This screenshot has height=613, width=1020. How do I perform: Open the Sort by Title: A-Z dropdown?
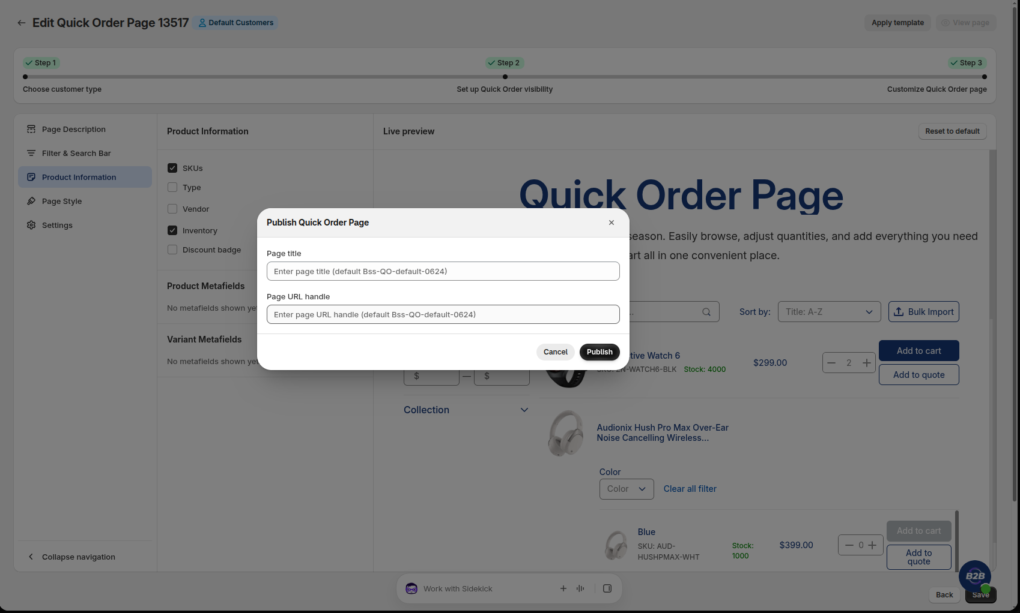[x=829, y=312]
